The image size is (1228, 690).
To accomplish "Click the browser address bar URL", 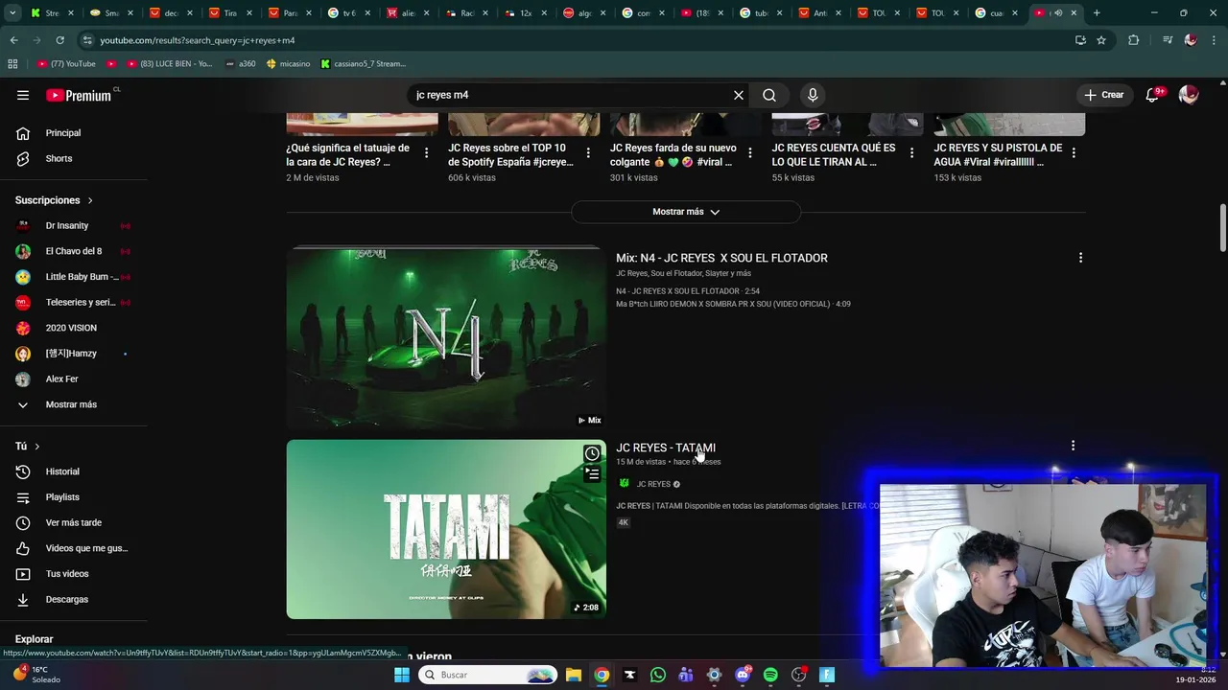I will [197, 40].
